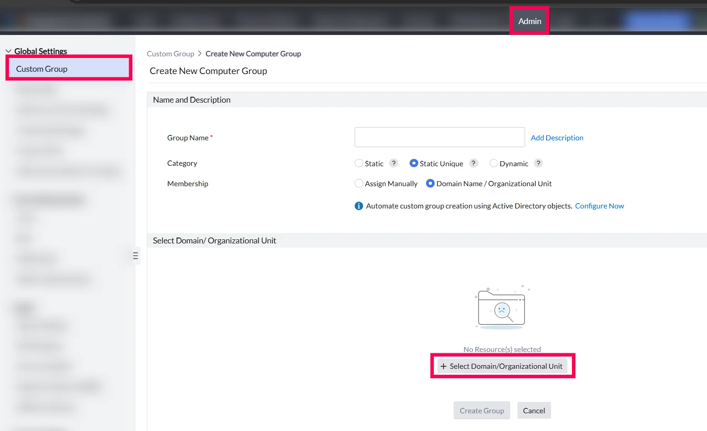
Task: Click into the Group Name field
Action: coord(440,137)
